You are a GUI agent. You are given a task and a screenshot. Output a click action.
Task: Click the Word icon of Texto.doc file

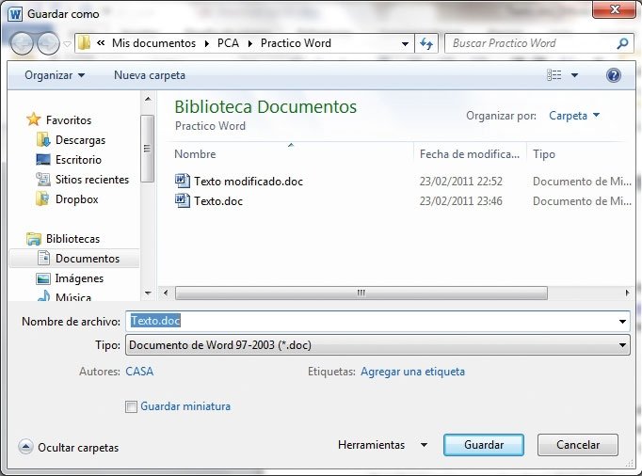pos(183,200)
